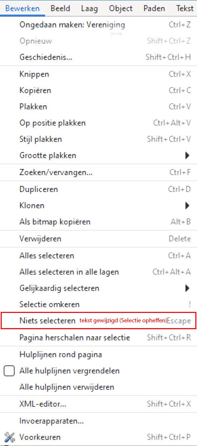Choose Op positie plakken
The width and height of the screenshot is (197, 446).
pyautogui.click(x=52, y=123)
